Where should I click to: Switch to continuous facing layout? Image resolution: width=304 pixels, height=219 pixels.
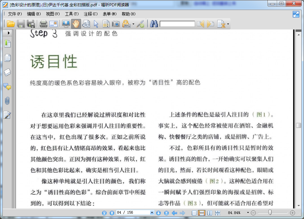(x=218, y=213)
